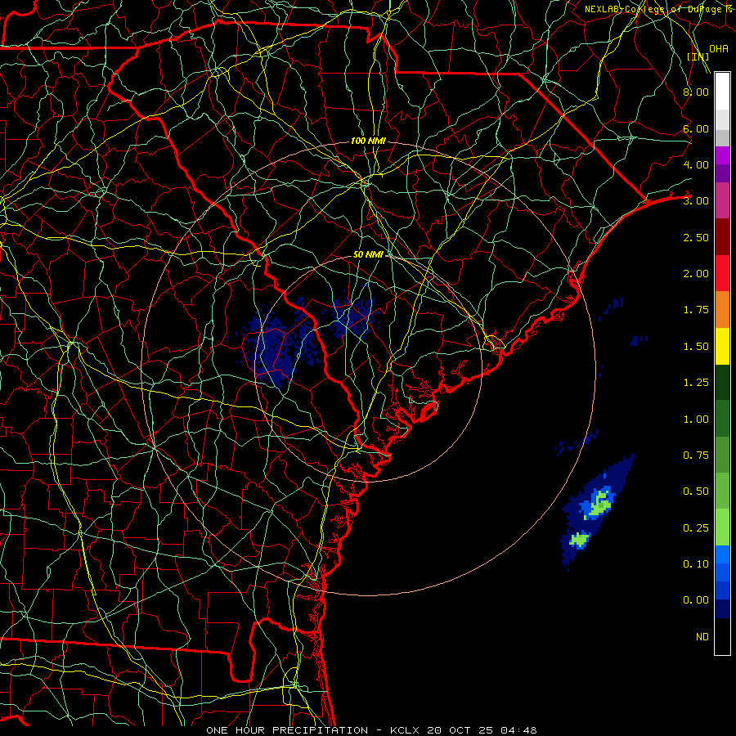Click the 0.10 legend value

[x=696, y=564]
